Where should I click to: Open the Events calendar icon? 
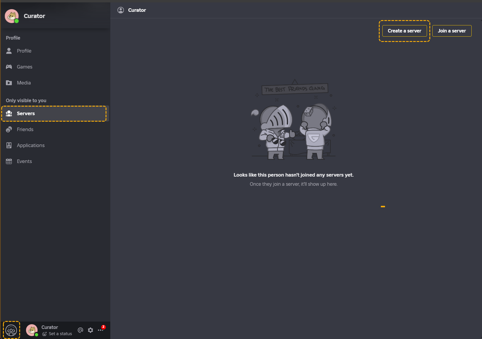(x=9, y=161)
